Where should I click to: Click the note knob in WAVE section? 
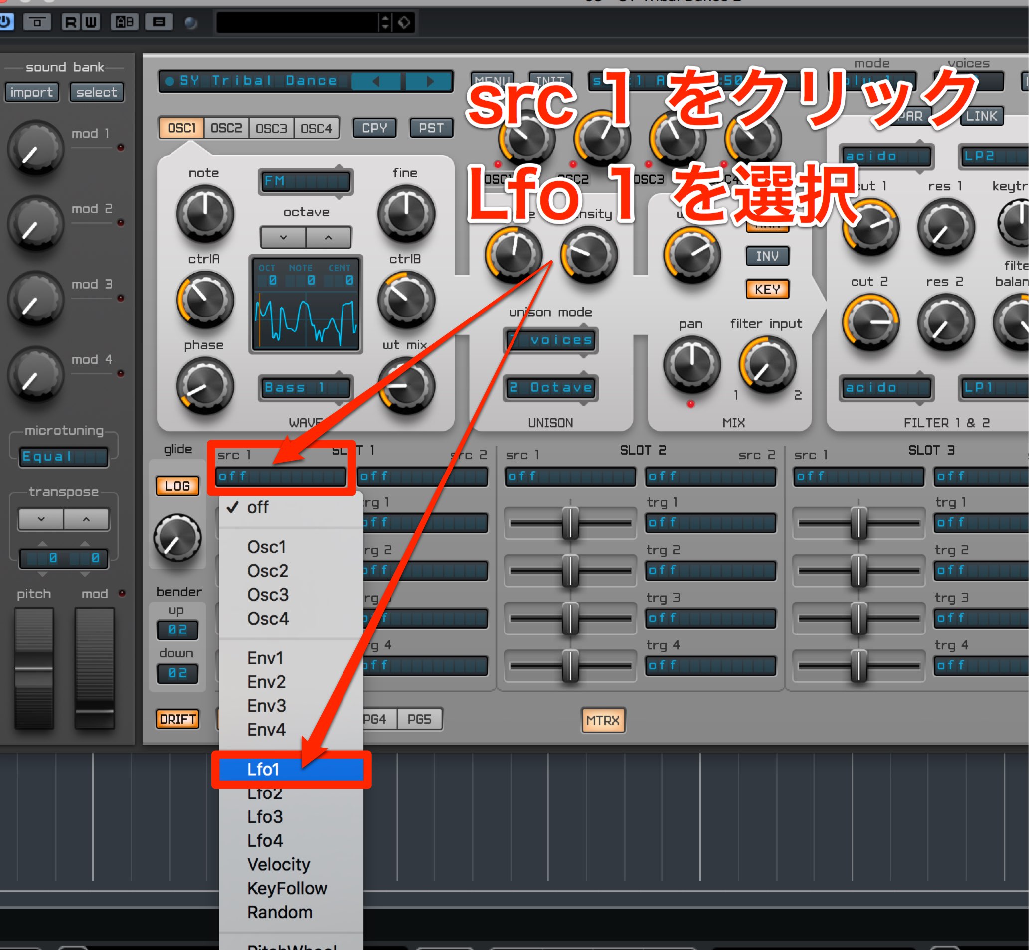click(x=205, y=214)
